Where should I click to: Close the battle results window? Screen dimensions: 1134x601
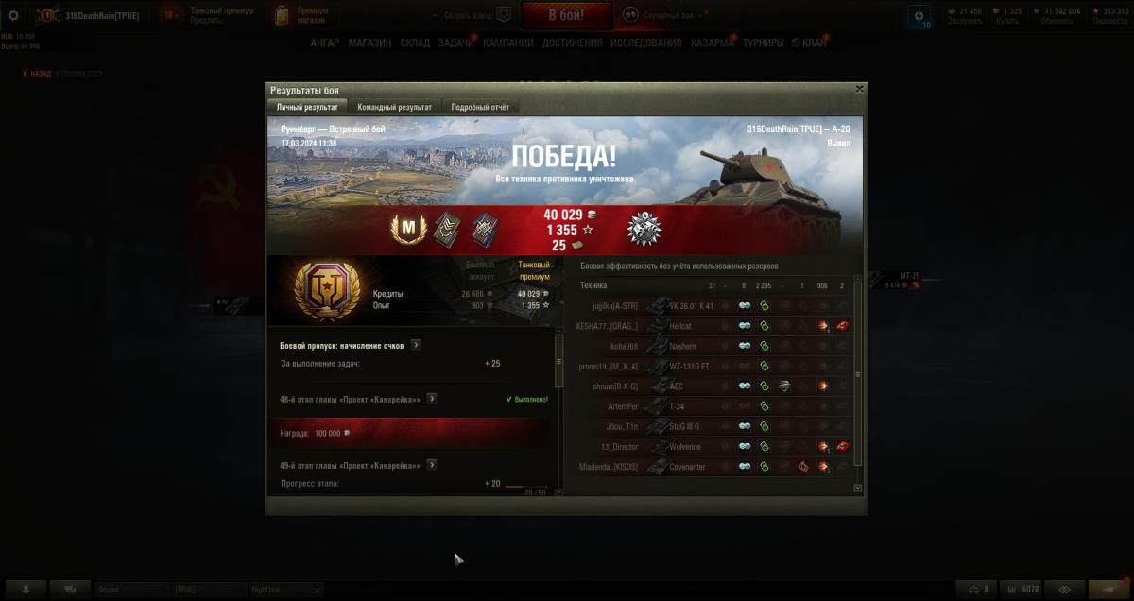pos(859,89)
